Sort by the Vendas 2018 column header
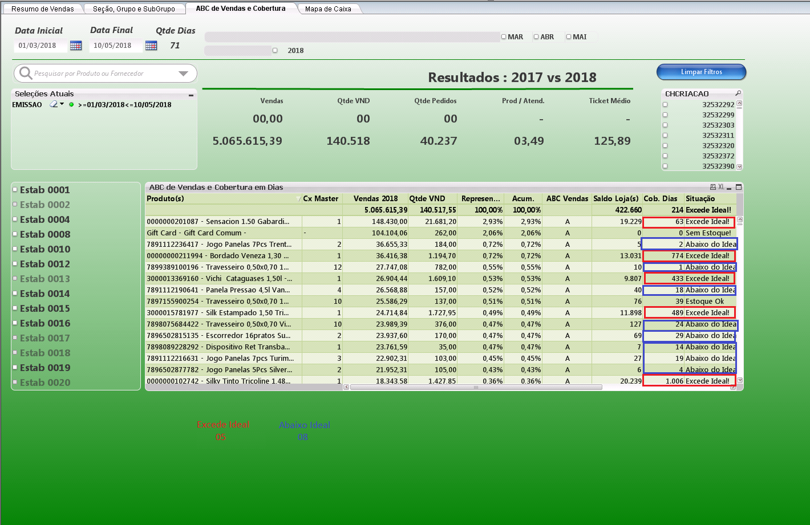 pos(375,198)
